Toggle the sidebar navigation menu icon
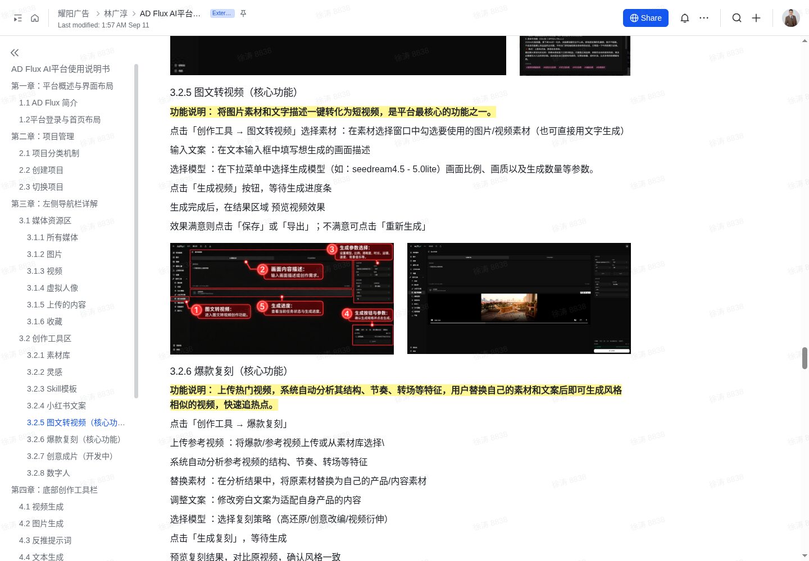The width and height of the screenshot is (809, 561). coord(17,18)
